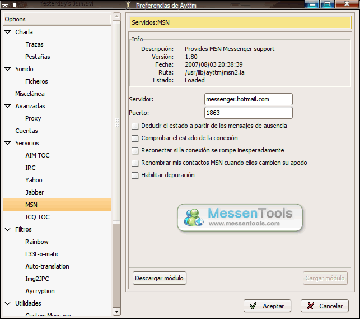Image resolution: width=360 pixels, height=319 pixels.
Task: Click scrollbar down arrow in options tree
Action: 116,312
